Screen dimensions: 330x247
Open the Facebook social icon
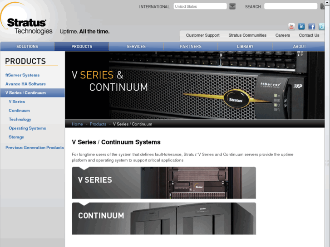[311, 26]
